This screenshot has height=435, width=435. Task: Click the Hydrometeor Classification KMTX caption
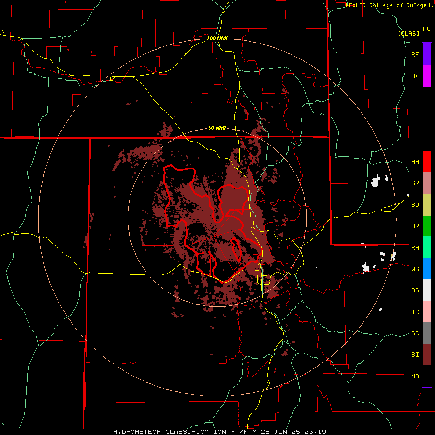pos(219,432)
